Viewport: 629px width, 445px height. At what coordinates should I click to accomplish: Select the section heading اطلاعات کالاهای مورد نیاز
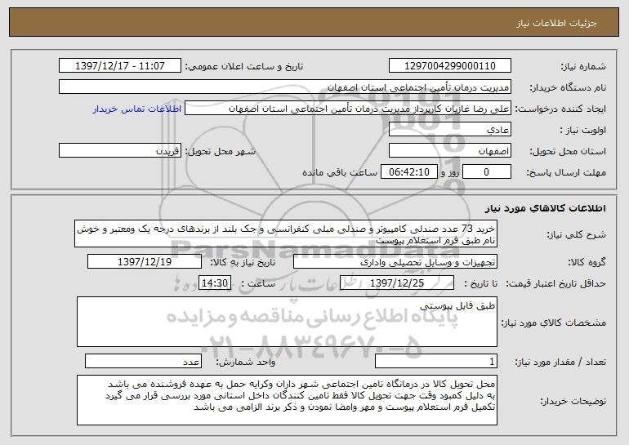(545, 208)
